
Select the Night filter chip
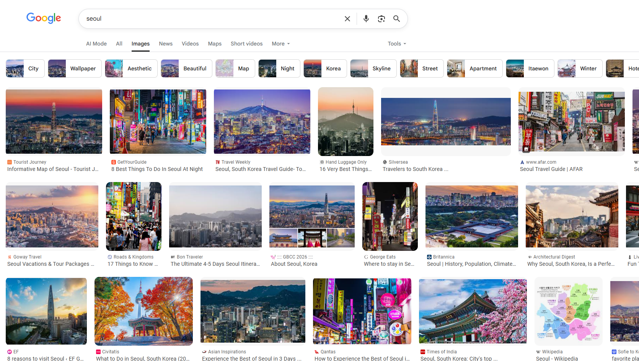tap(279, 68)
